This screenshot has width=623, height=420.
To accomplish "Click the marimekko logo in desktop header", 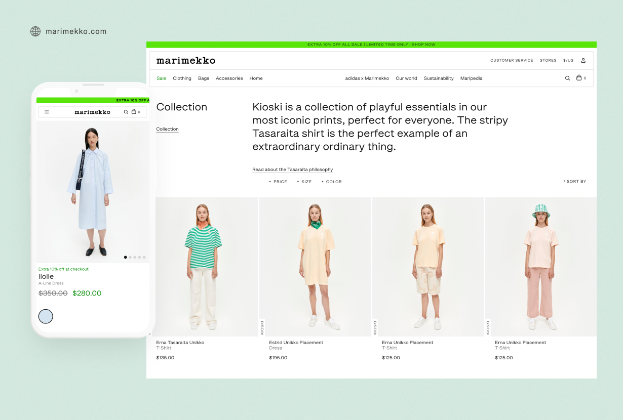I will (x=186, y=61).
